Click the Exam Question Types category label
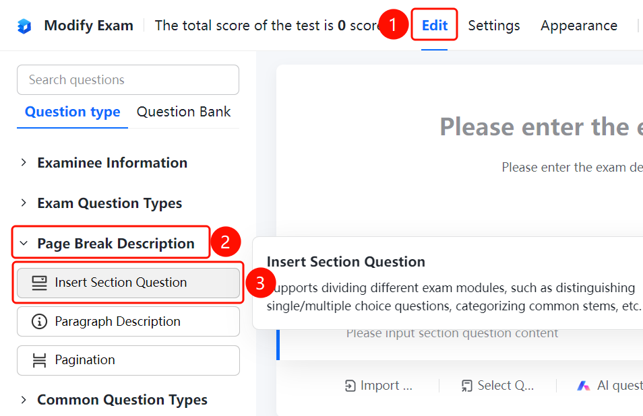The width and height of the screenshot is (643, 416). 109,203
